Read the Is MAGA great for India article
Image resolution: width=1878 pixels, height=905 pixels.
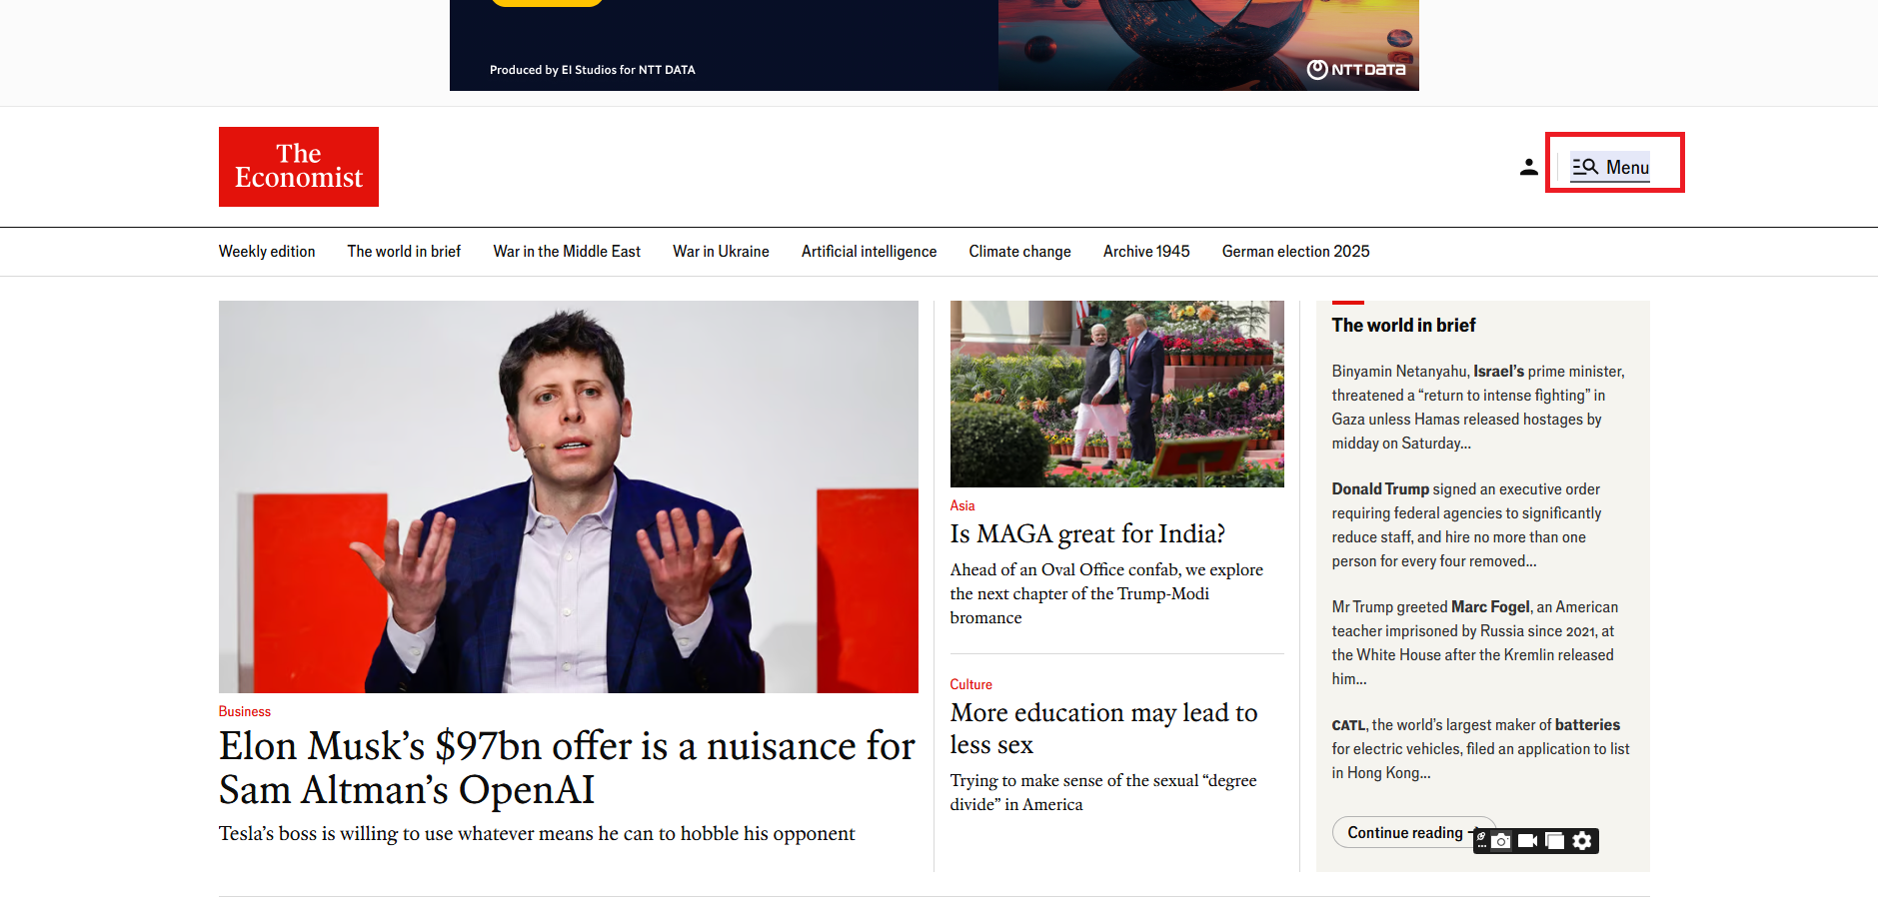1087,533
